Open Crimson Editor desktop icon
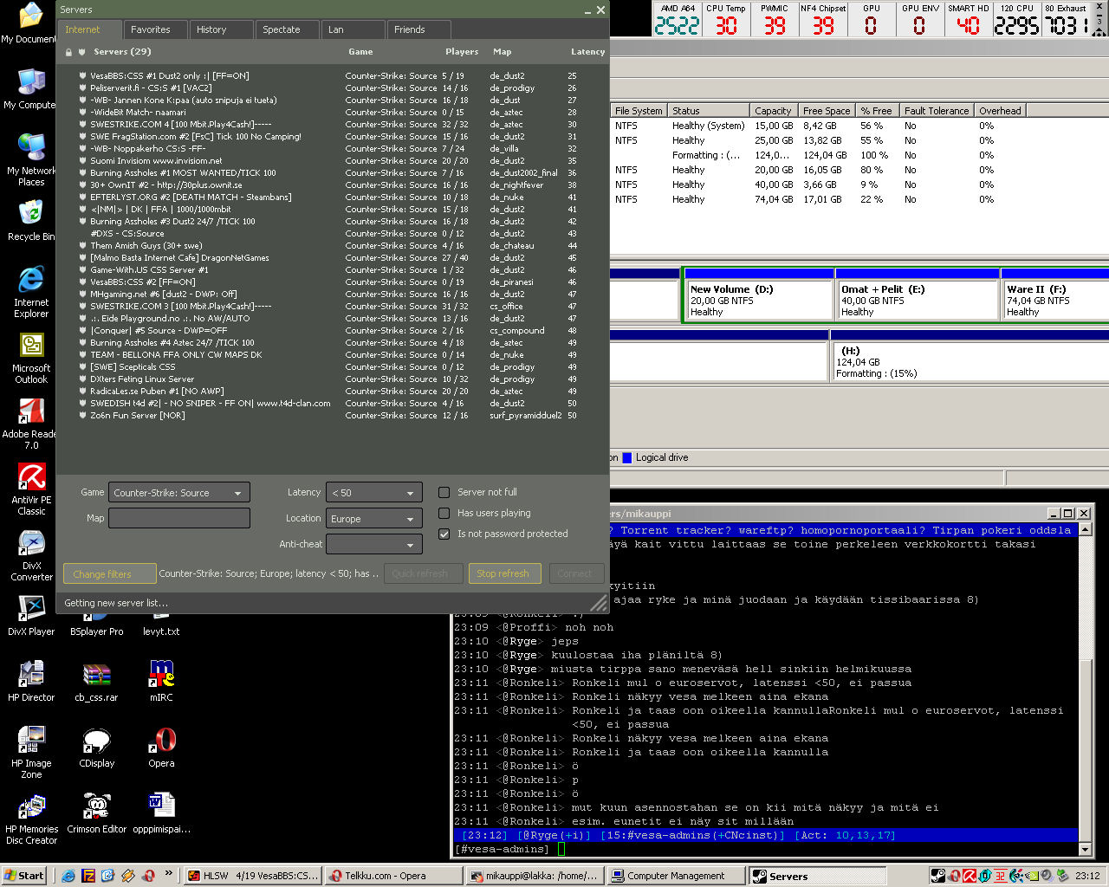The height and width of the screenshot is (887, 1109). [96, 813]
